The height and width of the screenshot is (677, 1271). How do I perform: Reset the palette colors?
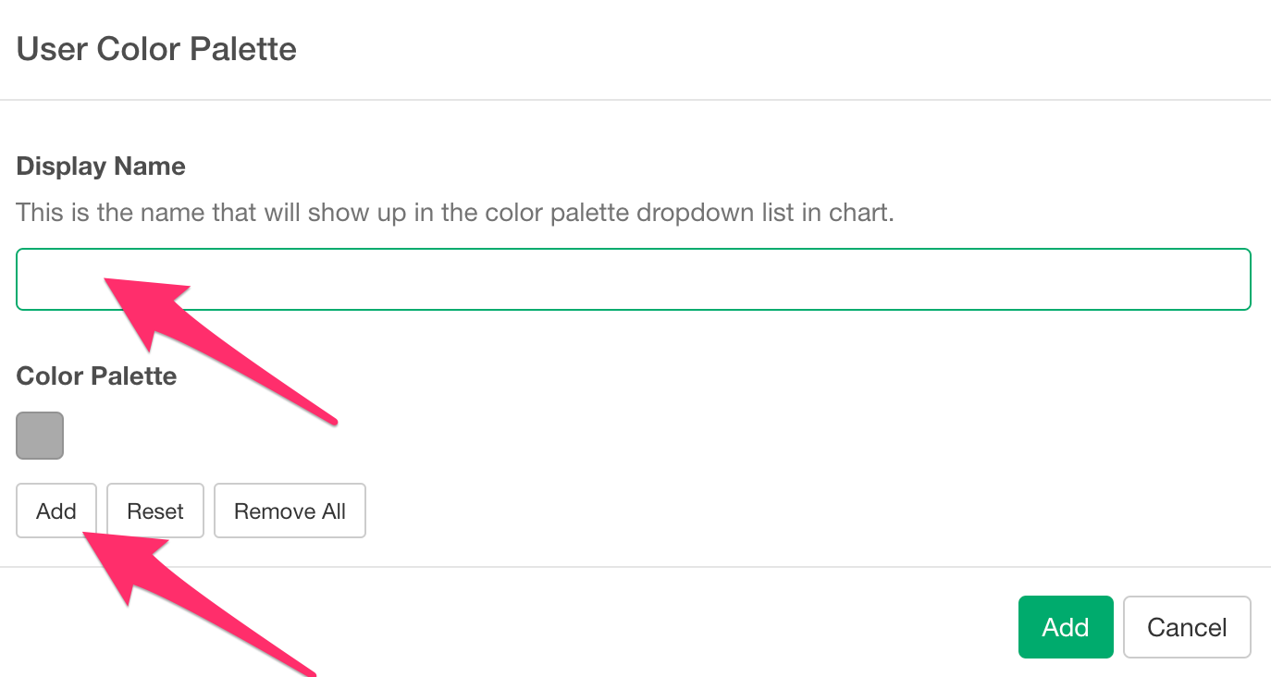click(x=155, y=511)
